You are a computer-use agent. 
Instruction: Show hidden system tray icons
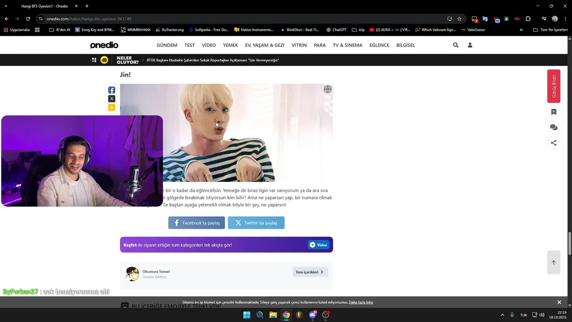(502, 315)
